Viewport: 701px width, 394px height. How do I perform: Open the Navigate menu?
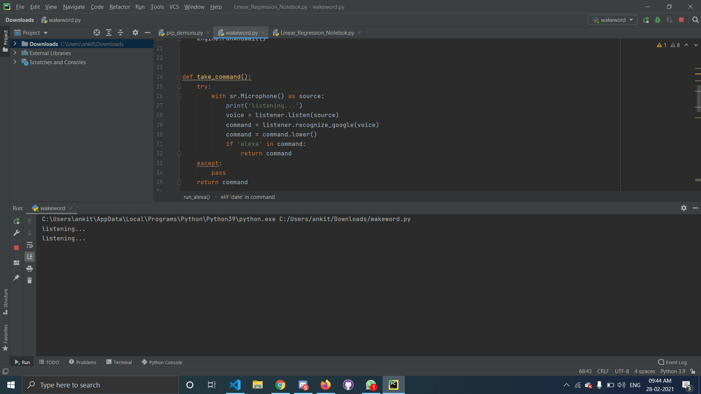74,7
